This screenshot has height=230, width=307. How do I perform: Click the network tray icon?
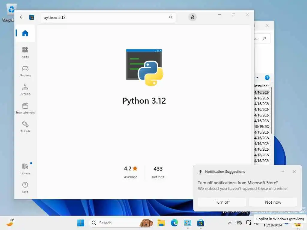pos(249,223)
